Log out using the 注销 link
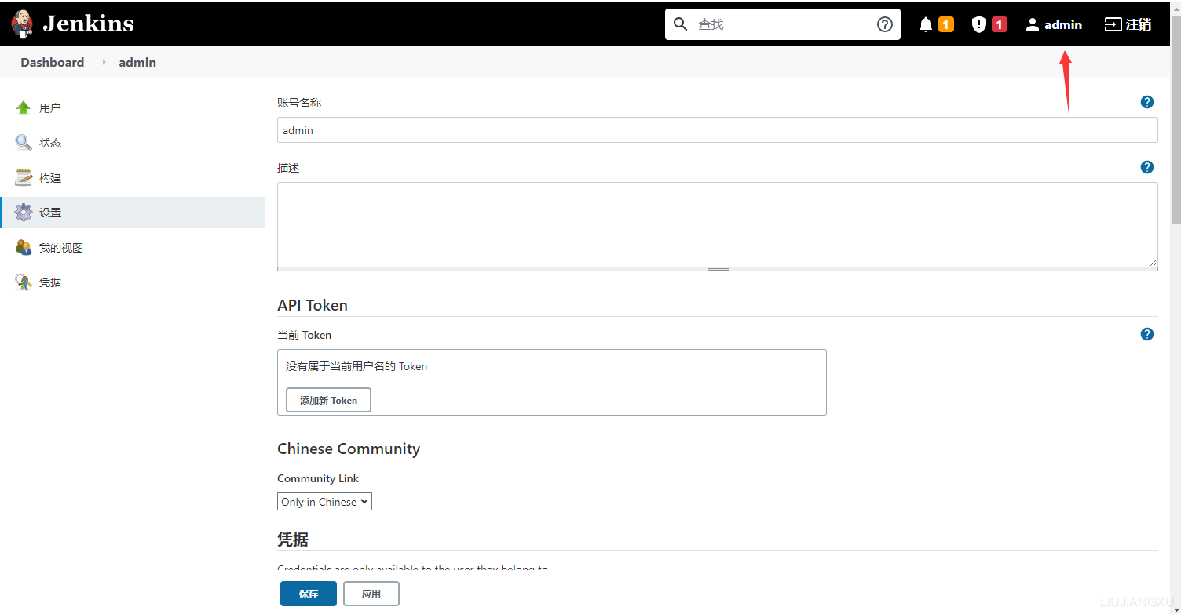Viewport: 1181px width, 614px height. pos(1128,24)
